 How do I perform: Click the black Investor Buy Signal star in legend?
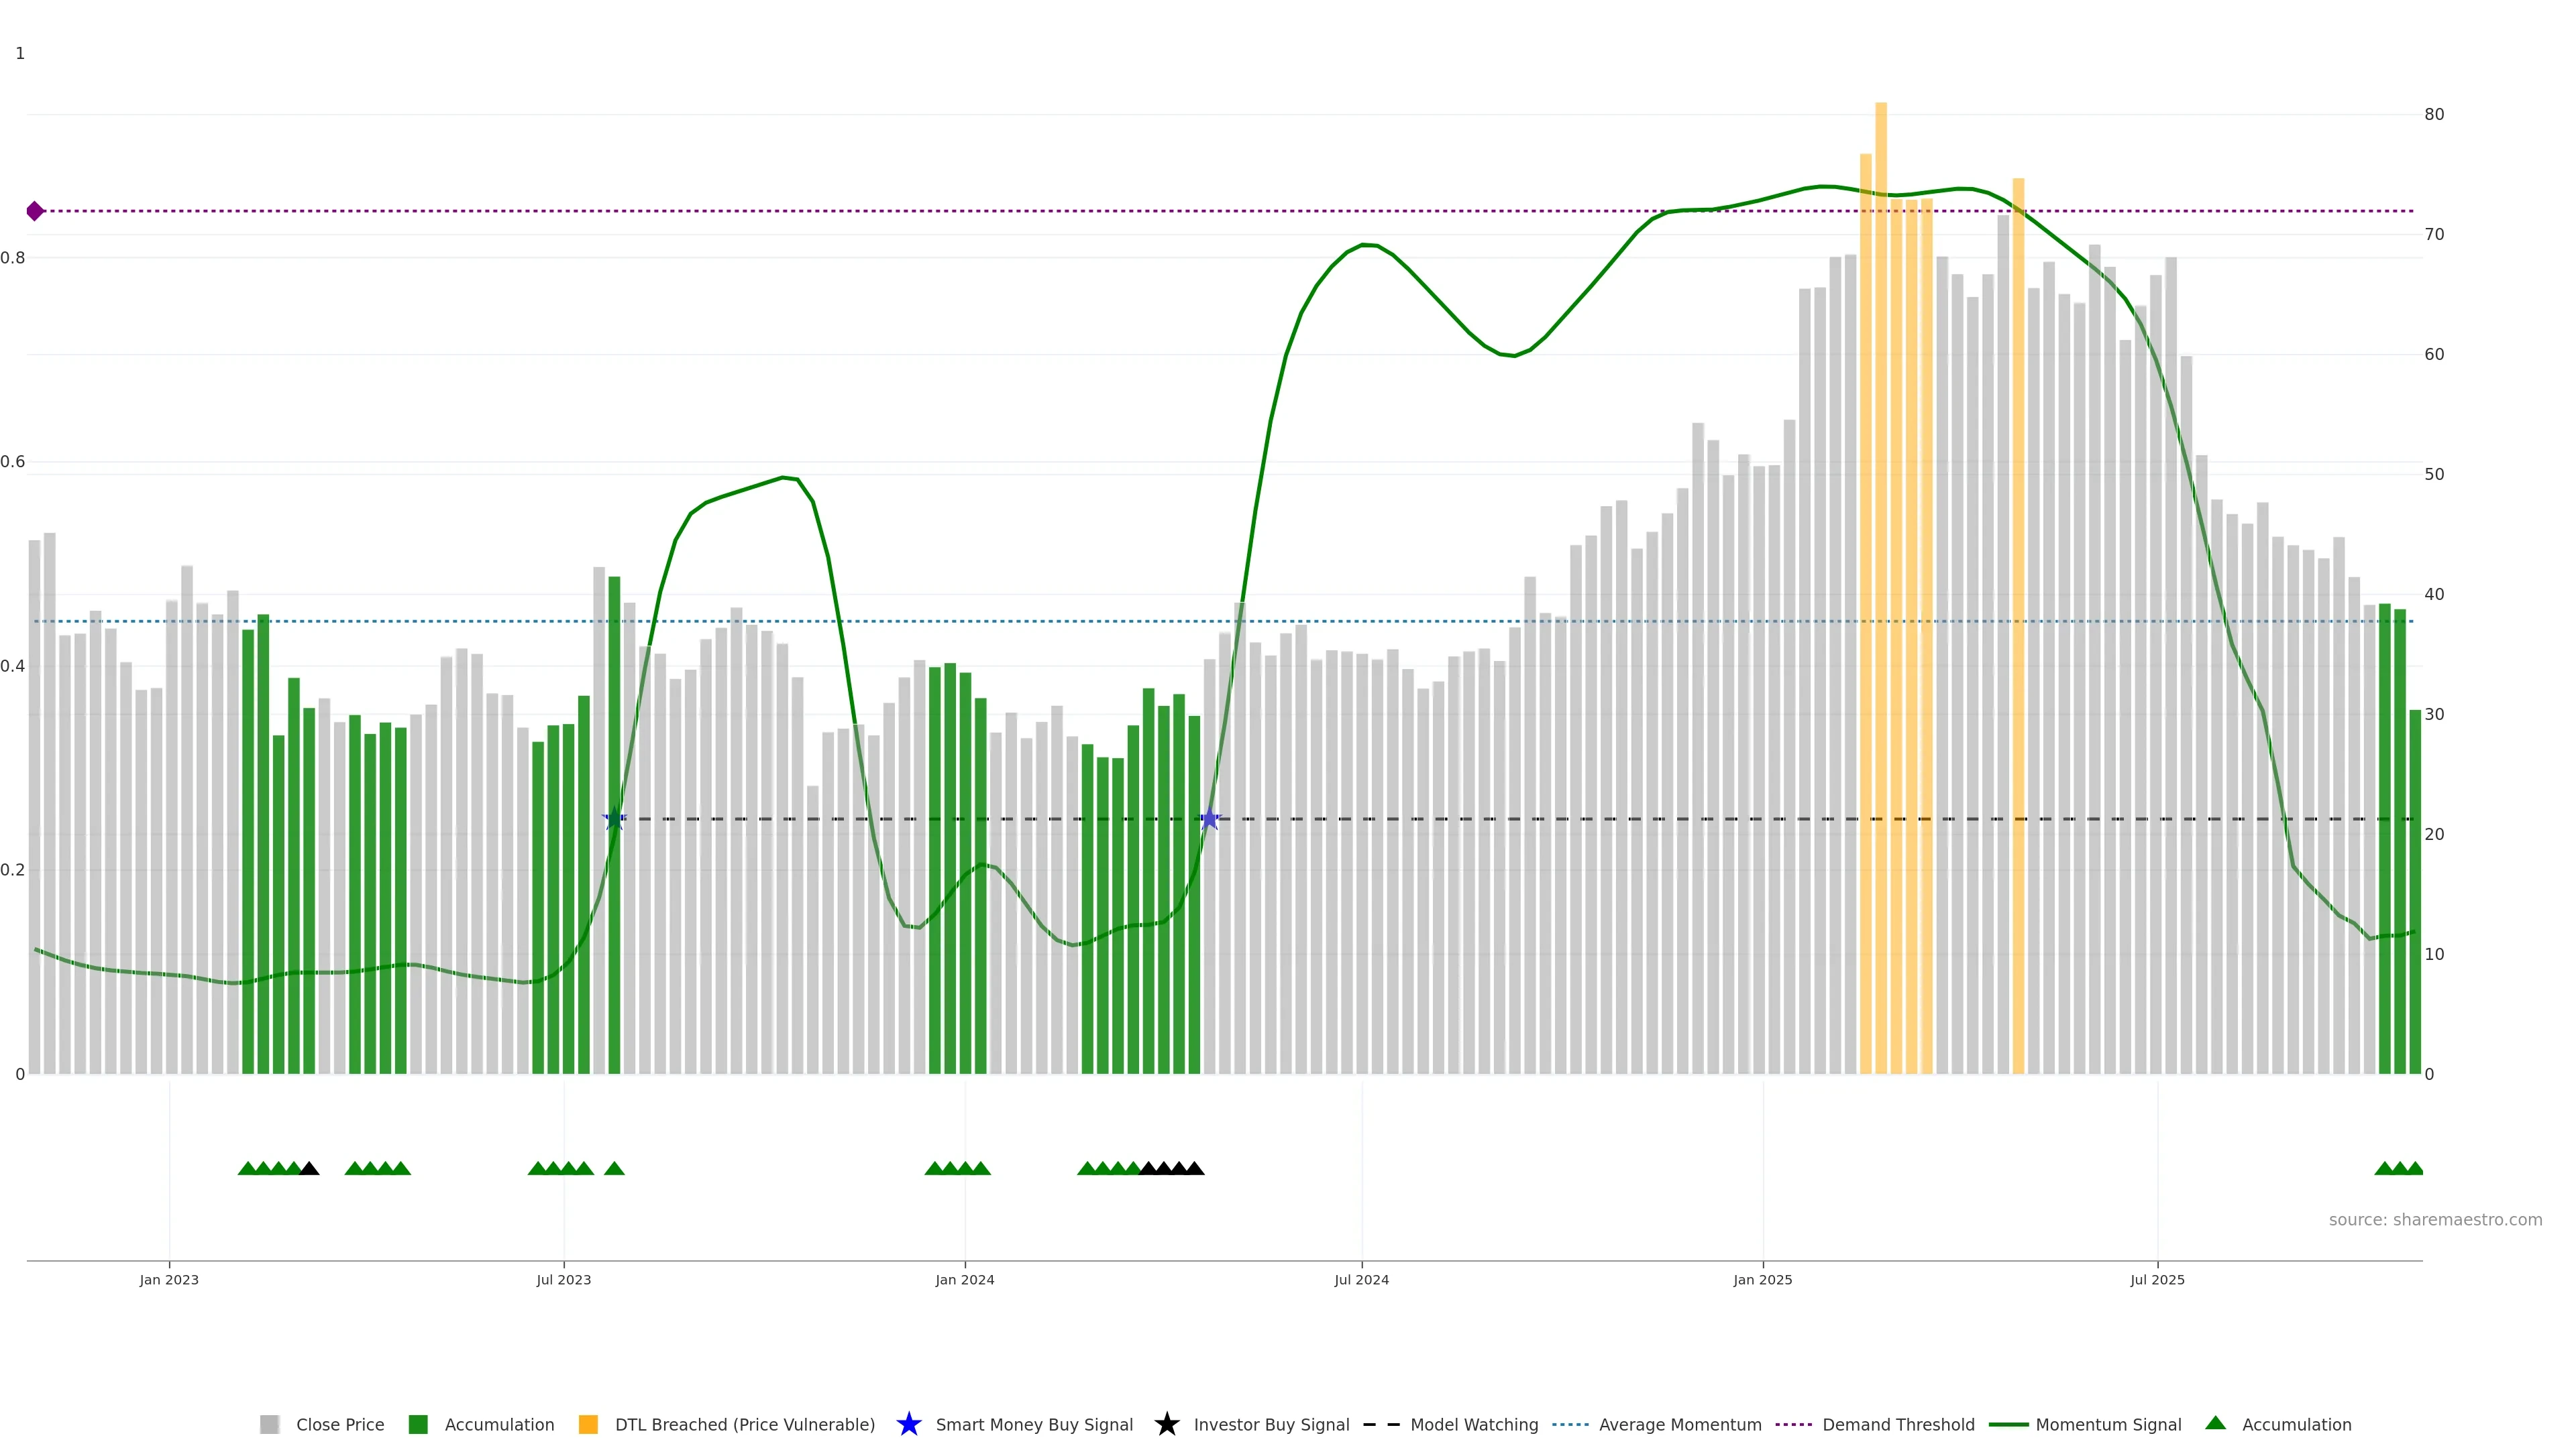pos(1166,1424)
